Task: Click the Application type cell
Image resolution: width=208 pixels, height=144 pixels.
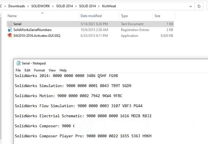Action: (x=129, y=36)
